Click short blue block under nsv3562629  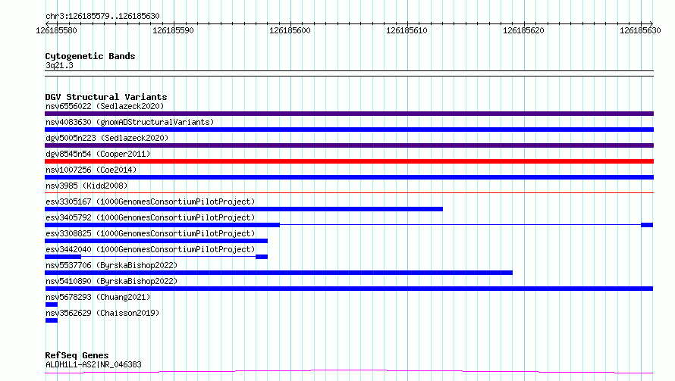[x=52, y=320]
